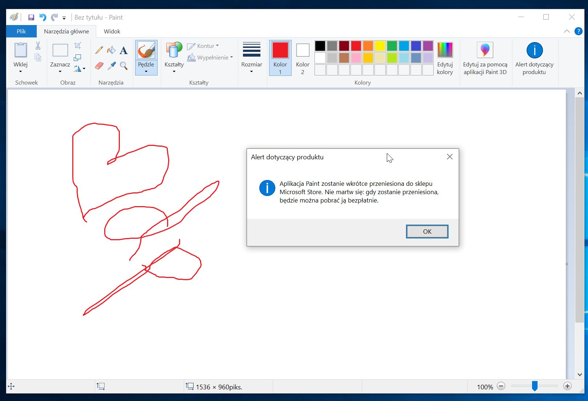Viewport: 588px width, 401px height.
Task: Click the 1536 × 960piks. canvas size text
Action: point(219,387)
